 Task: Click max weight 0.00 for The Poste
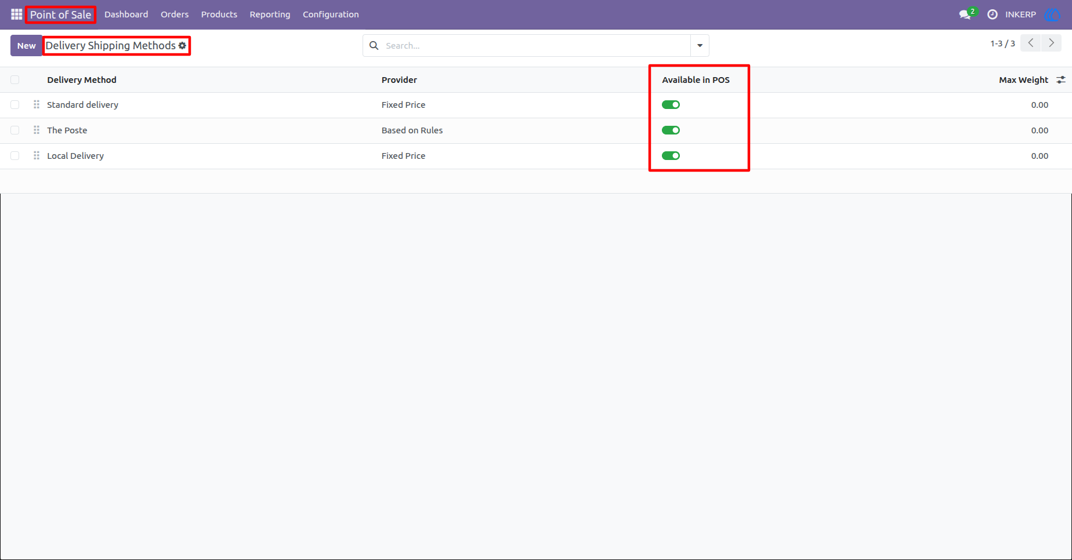(1040, 130)
